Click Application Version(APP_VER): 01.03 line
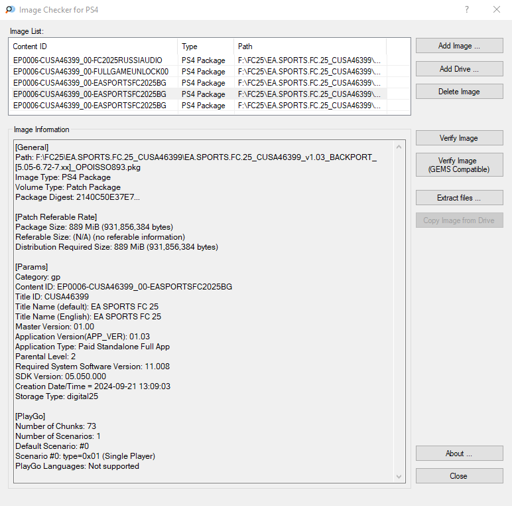Screen dimensions: 512x506 (83, 337)
